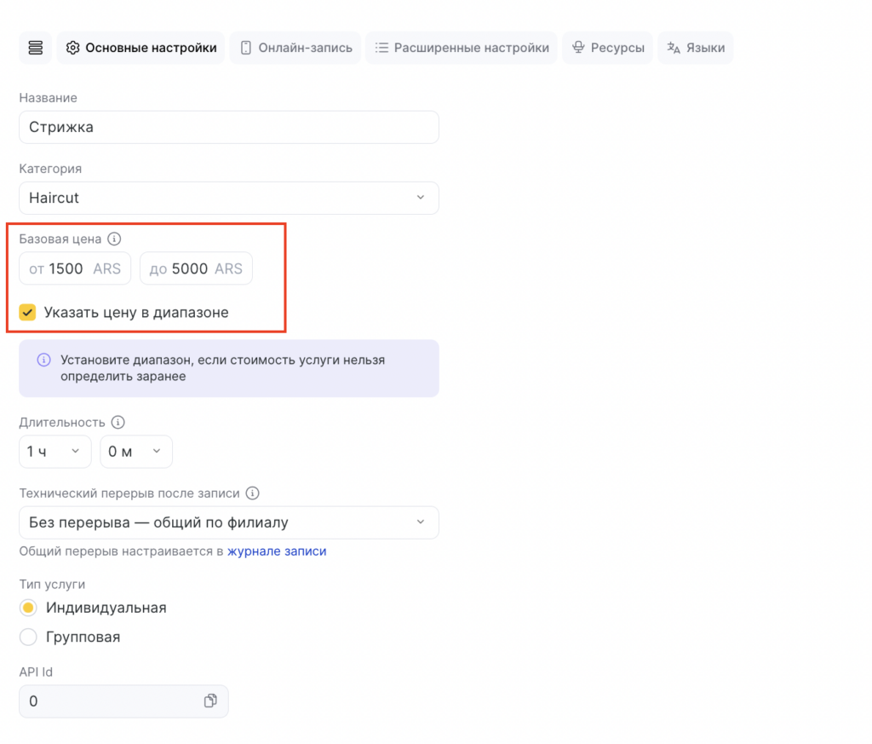Screen dimensions: 872x744
Task: Open the Основные настройки tab
Action: [141, 48]
